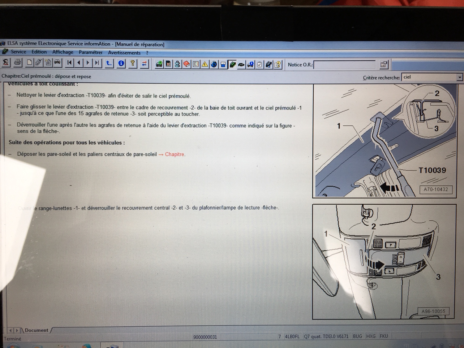
Task: Follow the red Chapitre link
Action: (174, 154)
